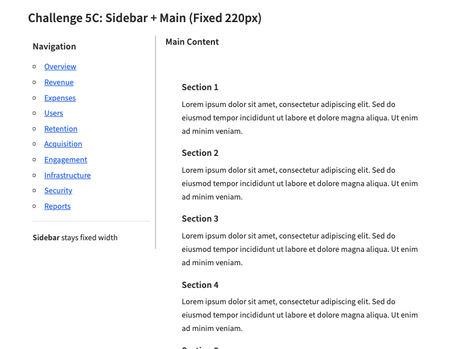Open the Overview navigation link
466x349 pixels.
pyautogui.click(x=60, y=67)
